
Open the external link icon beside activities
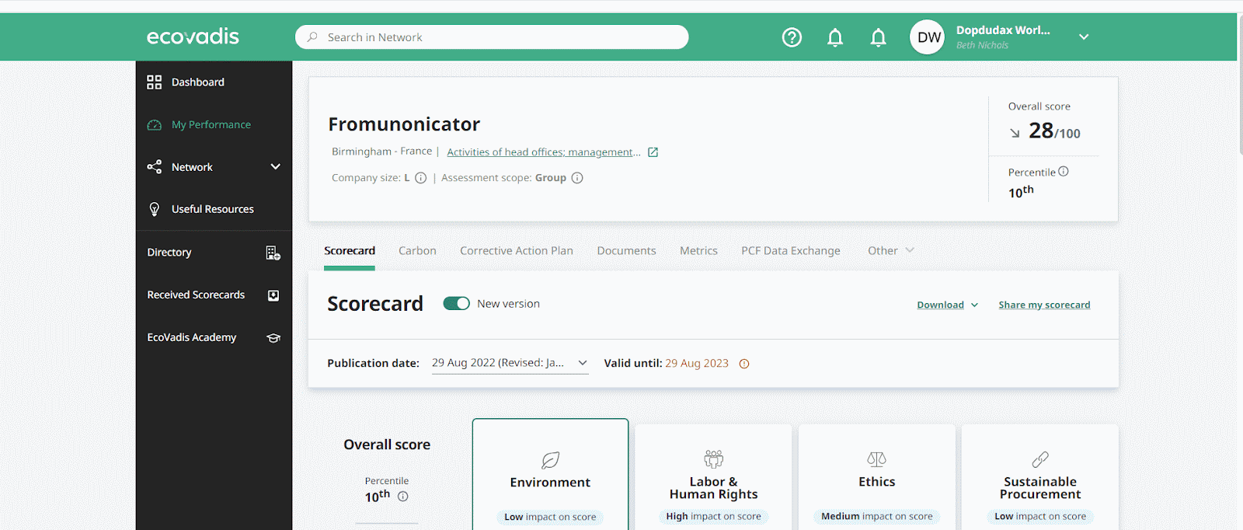653,152
